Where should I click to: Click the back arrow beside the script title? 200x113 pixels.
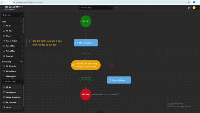pos(2,8)
